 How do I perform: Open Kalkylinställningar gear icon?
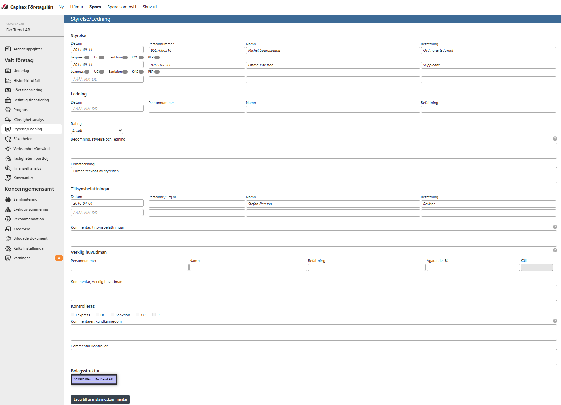(x=8, y=248)
